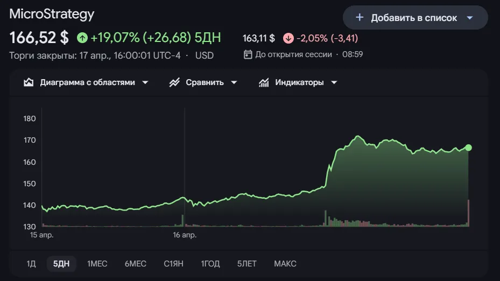This screenshot has width=500, height=281.
Task: Click the green up-arrow change icon
Action: (82, 38)
